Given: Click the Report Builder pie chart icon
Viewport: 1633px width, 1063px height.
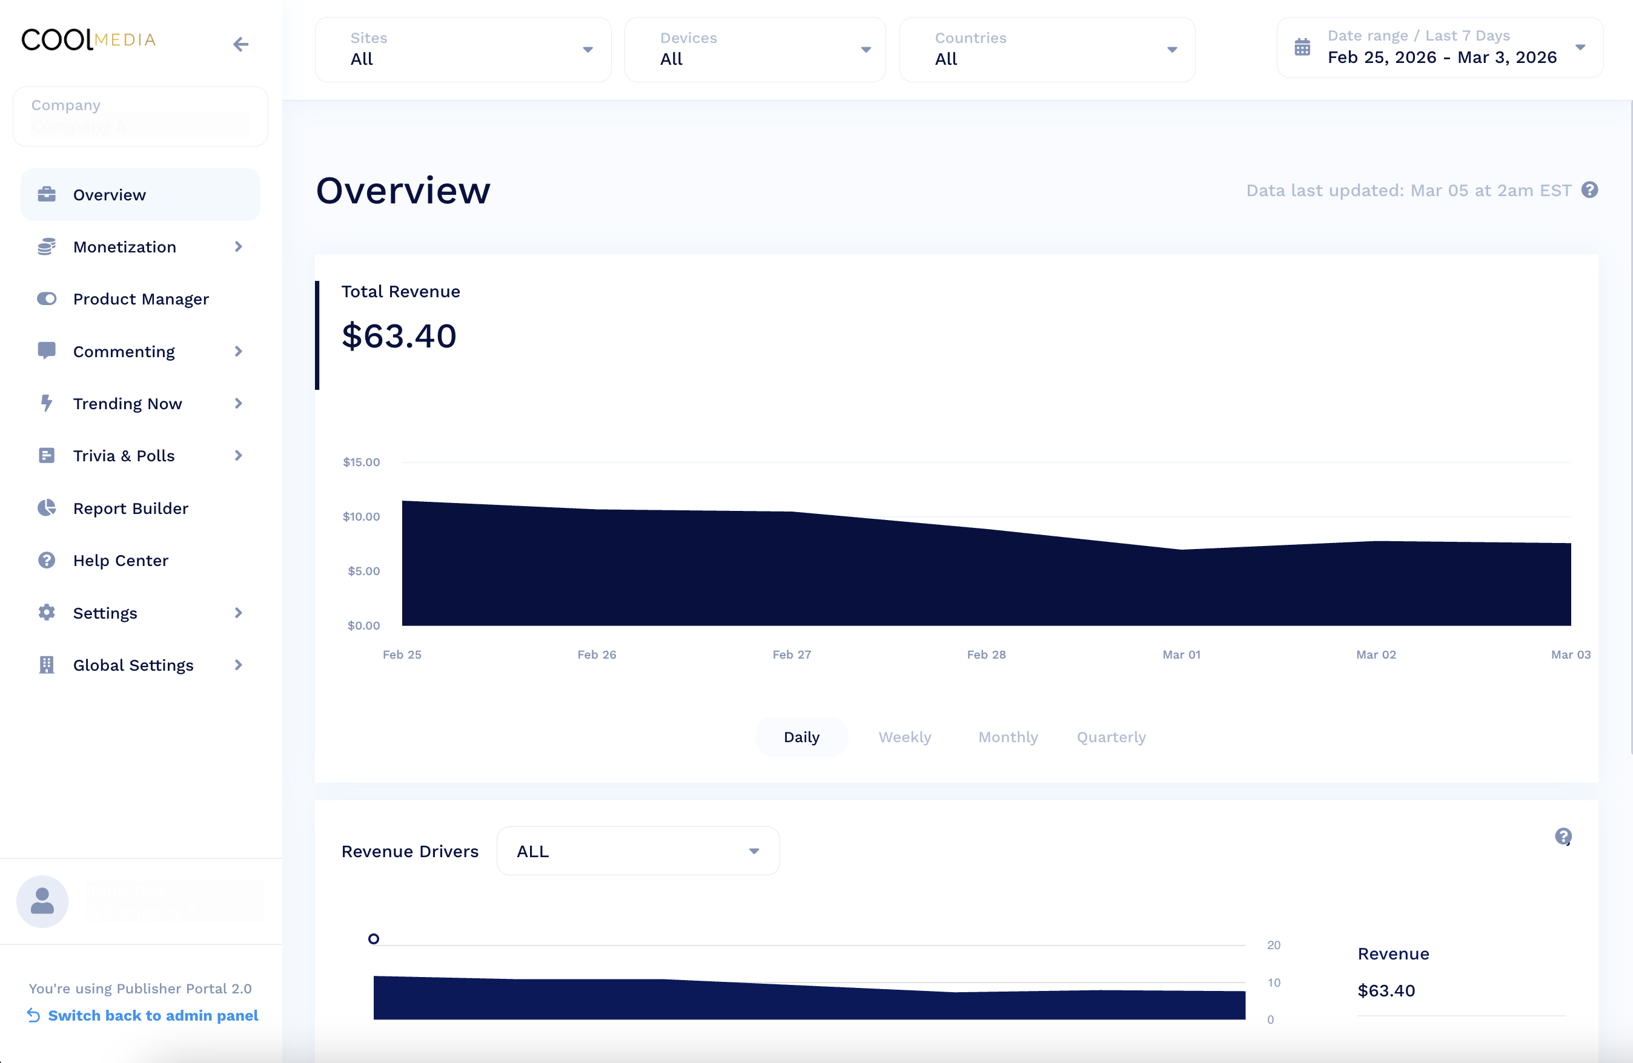Looking at the screenshot, I should pyautogui.click(x=47, y=508).
